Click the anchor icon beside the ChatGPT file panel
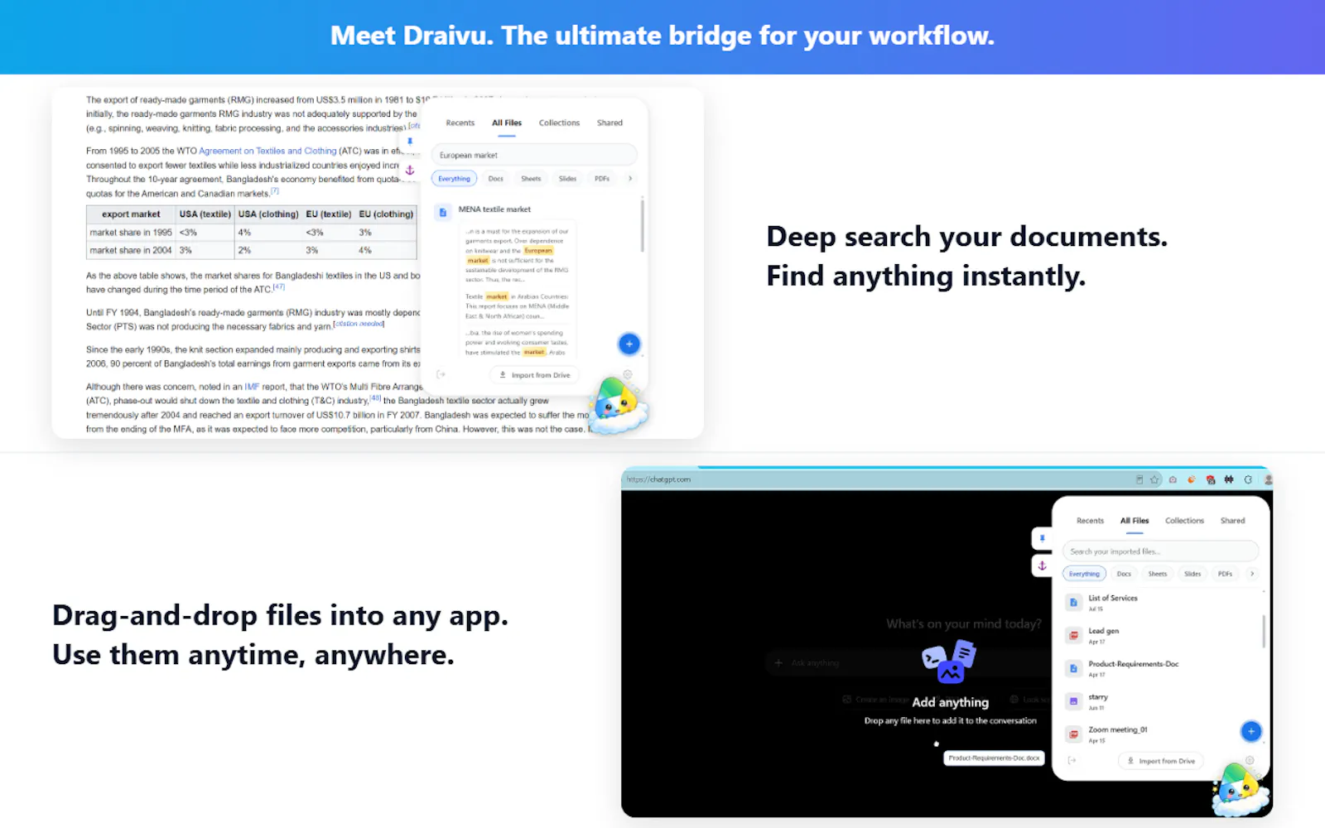 click(x=1043, y=566)
